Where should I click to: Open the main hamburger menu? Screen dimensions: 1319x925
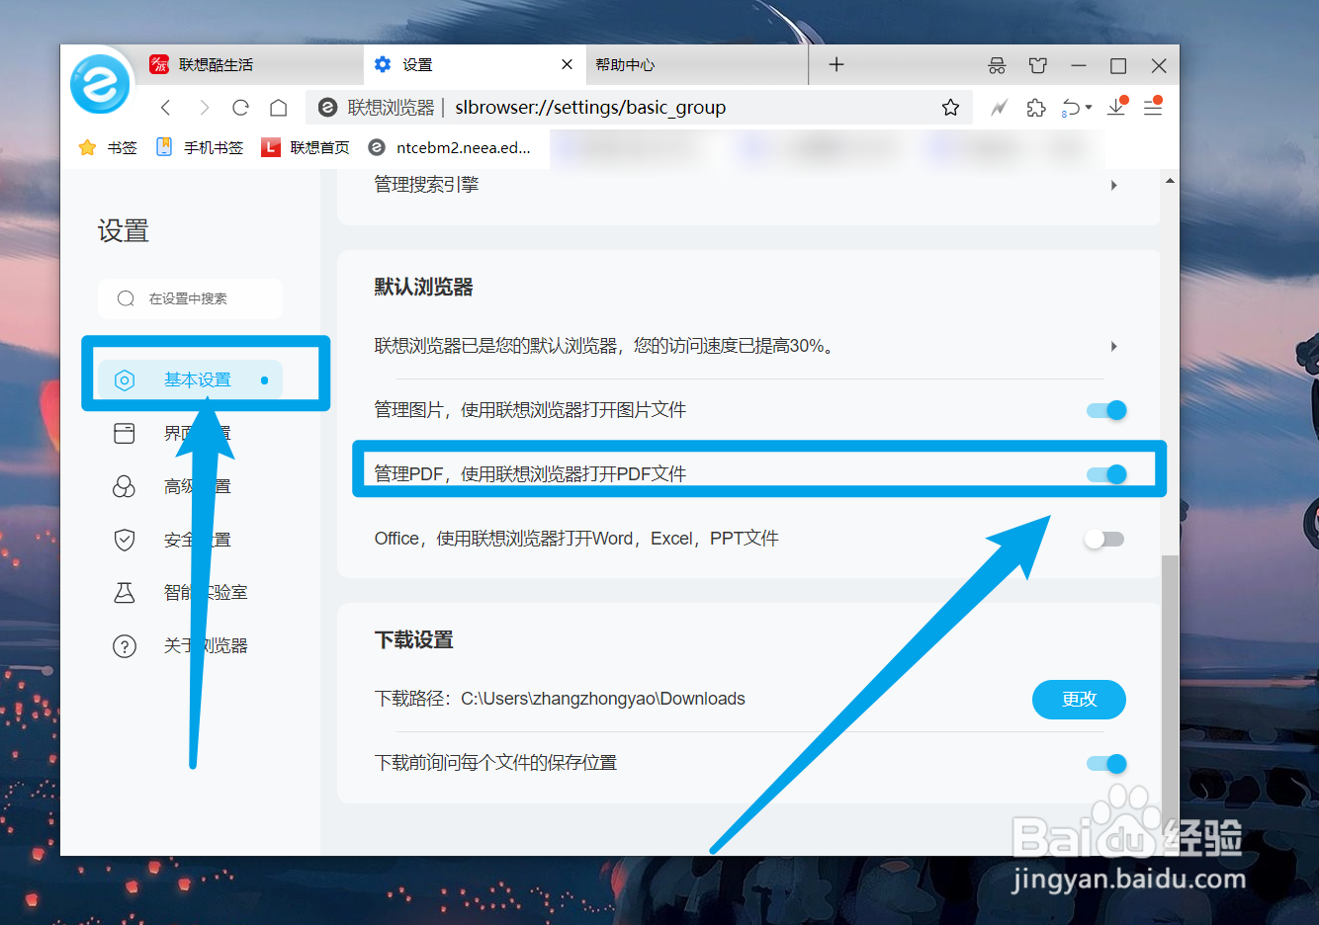(x=1153, y=107)
